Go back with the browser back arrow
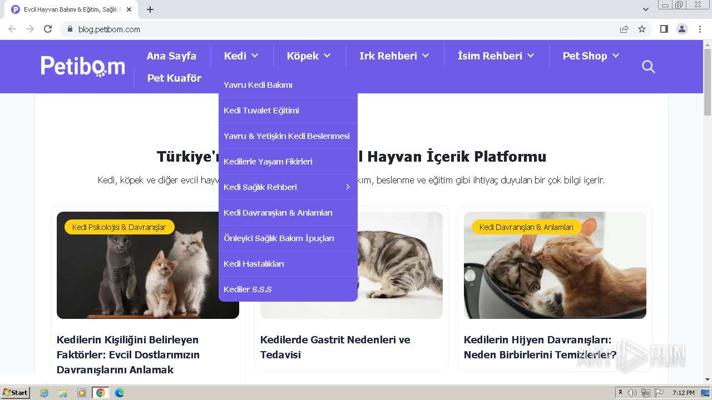 [12, 29]
